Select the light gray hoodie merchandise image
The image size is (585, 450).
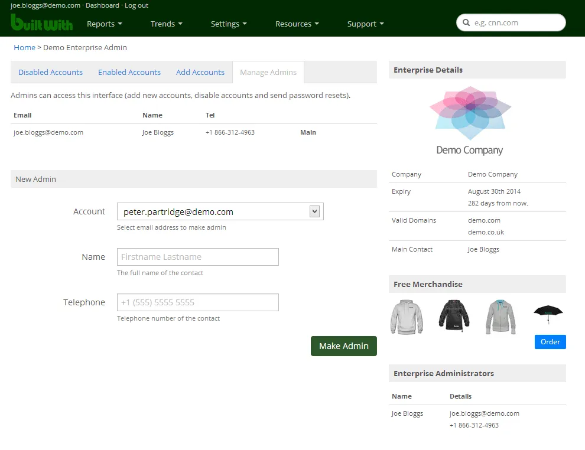[407, 317]
